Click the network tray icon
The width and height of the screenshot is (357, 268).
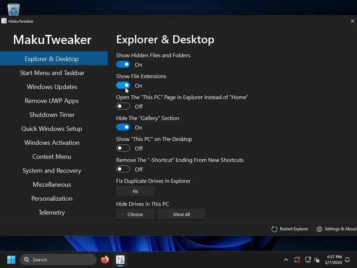pos(308,260)
